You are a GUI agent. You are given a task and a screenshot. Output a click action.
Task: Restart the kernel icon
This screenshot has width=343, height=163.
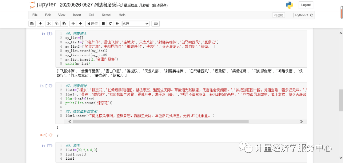(111, 23)
